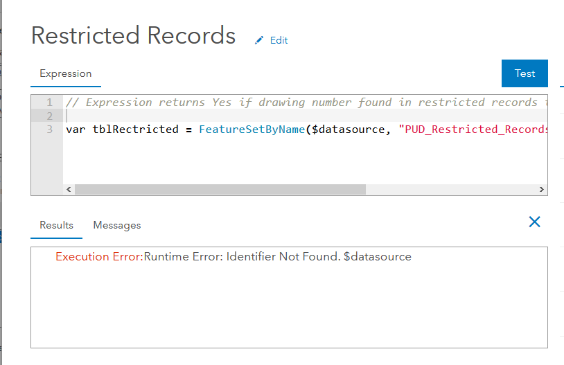
Task: Switch to the Expression tab
Action: (66, 73)
